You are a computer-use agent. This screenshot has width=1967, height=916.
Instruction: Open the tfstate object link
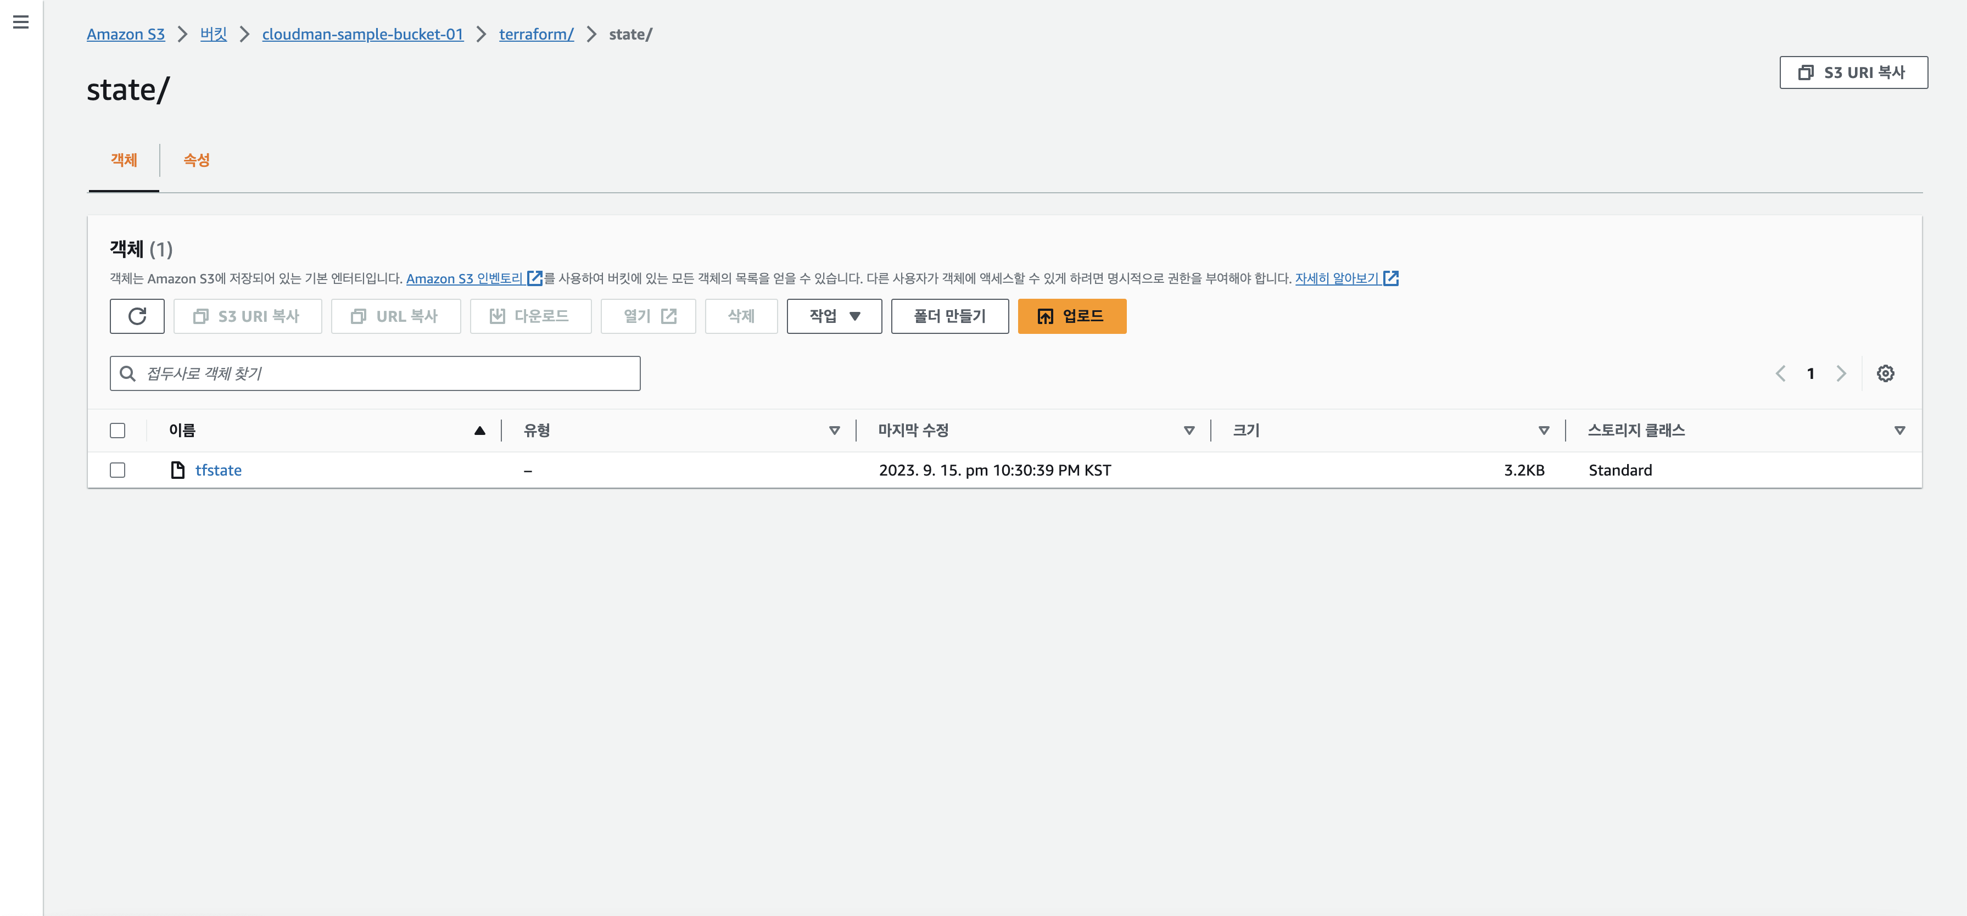[219, 470]
